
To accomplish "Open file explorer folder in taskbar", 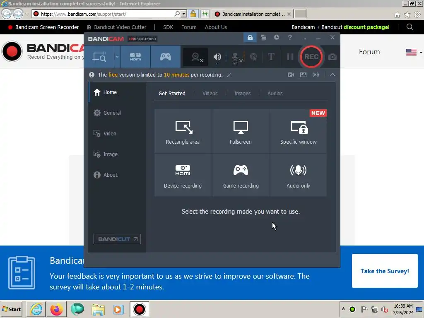I will click(x=98, y=309).
